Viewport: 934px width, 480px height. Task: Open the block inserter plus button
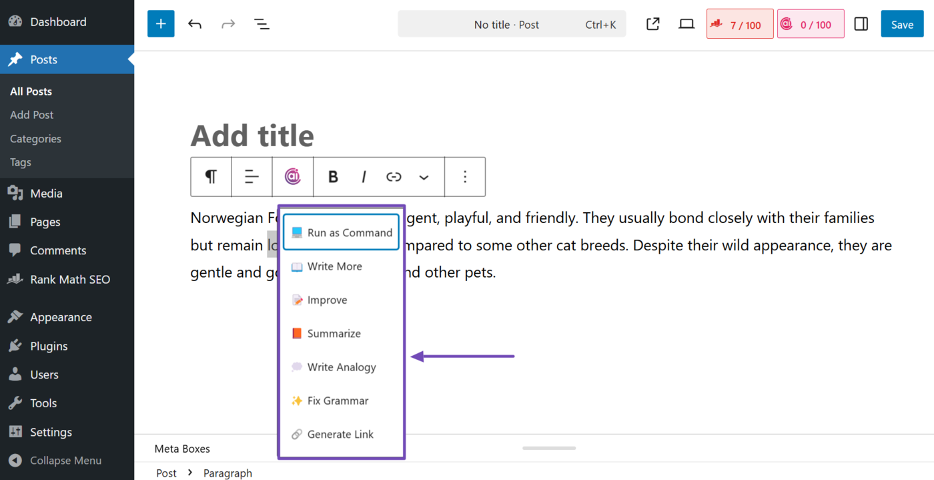[161, 24]
